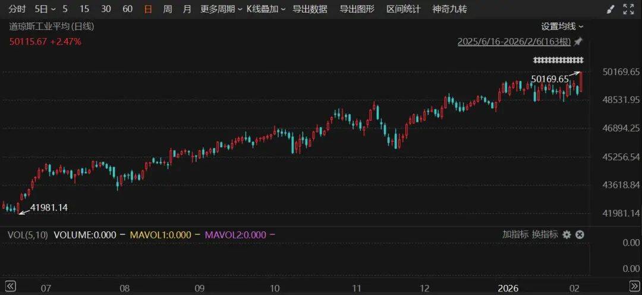Select the 周 weekly period tab
Screen dimensions: 642x295
pyautogui.click(x=168, y=10)
